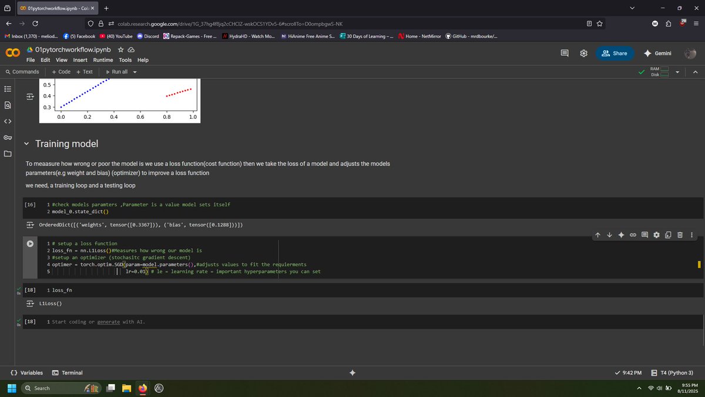The width and height of the screenshot is (705, 397).
Task: Click output toggle icon next to L1Loss()
Action: [30, 303]
